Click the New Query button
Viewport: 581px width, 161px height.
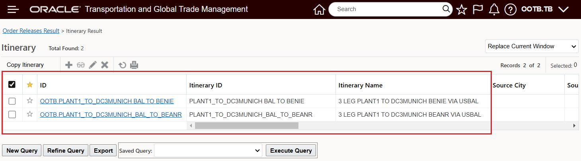click(x=22, y=150)
